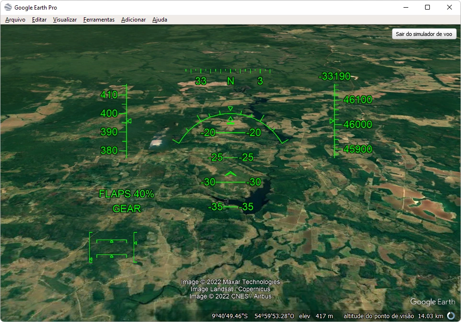Click the flight path chevron marker in HUD

pyautogui.click(x=230, y=173)
